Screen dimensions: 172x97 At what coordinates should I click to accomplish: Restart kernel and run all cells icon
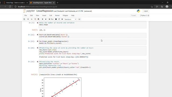pyautogui.click(x=62, y=19)
